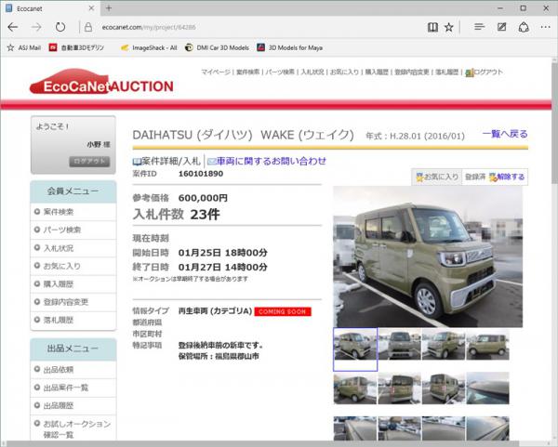
Task: Click the browser forward arrow
Action: [x=36, y=27]
